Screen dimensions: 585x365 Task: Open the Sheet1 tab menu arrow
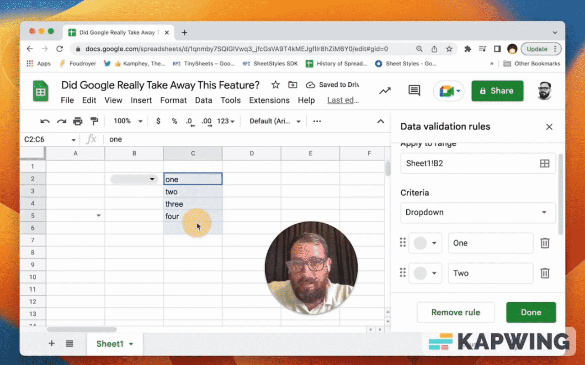pyautogui.click(x=131, y=344)
